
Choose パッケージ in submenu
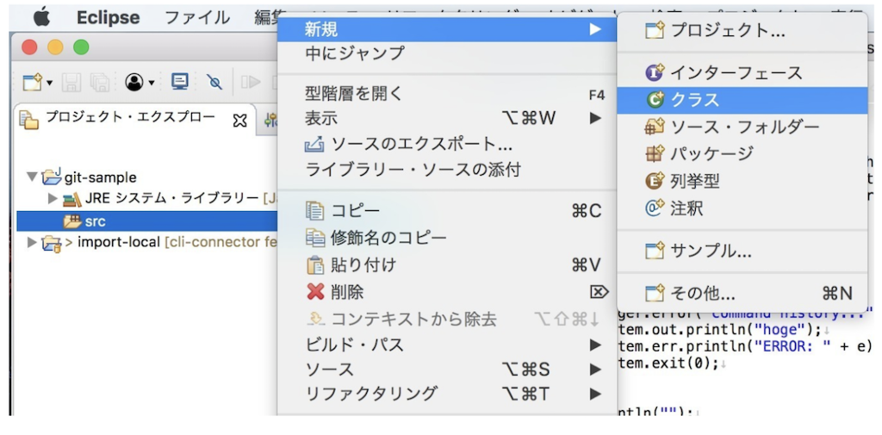(742, 153)
